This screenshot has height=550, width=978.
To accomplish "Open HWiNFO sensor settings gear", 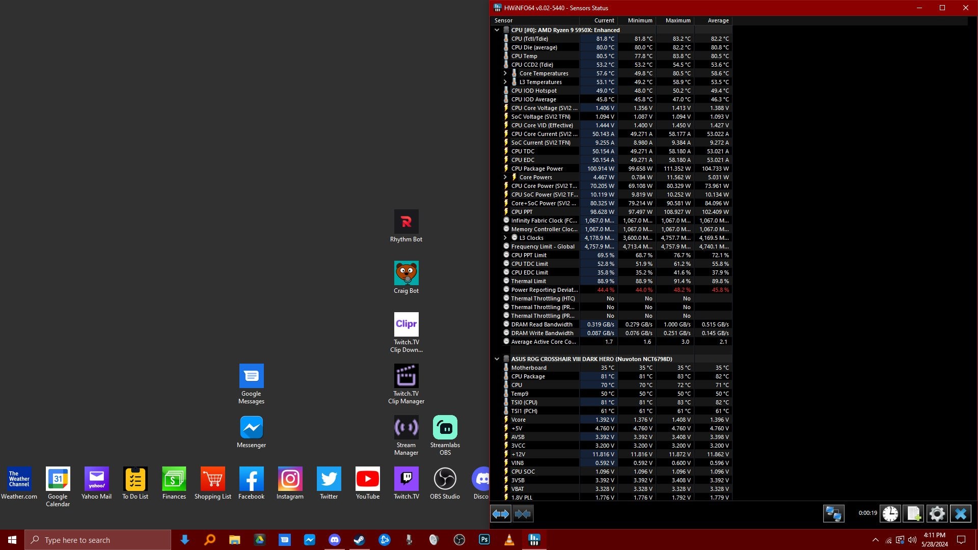I will (937, 514).
